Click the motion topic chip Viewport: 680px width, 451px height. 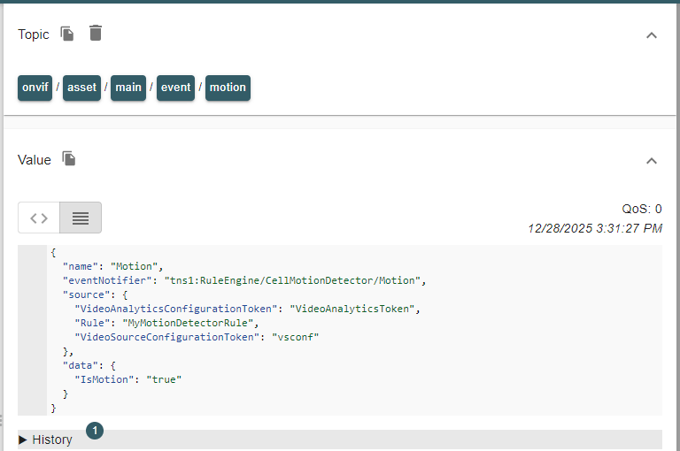[228, 88]
